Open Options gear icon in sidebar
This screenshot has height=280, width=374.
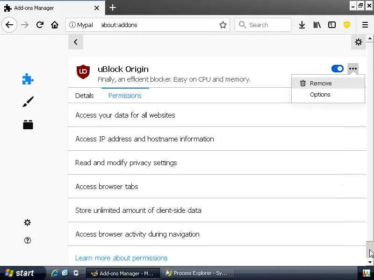coord(28,223)
